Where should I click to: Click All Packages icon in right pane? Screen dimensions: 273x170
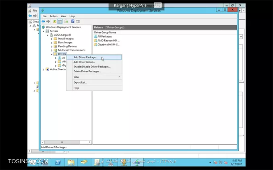[95, 37]
